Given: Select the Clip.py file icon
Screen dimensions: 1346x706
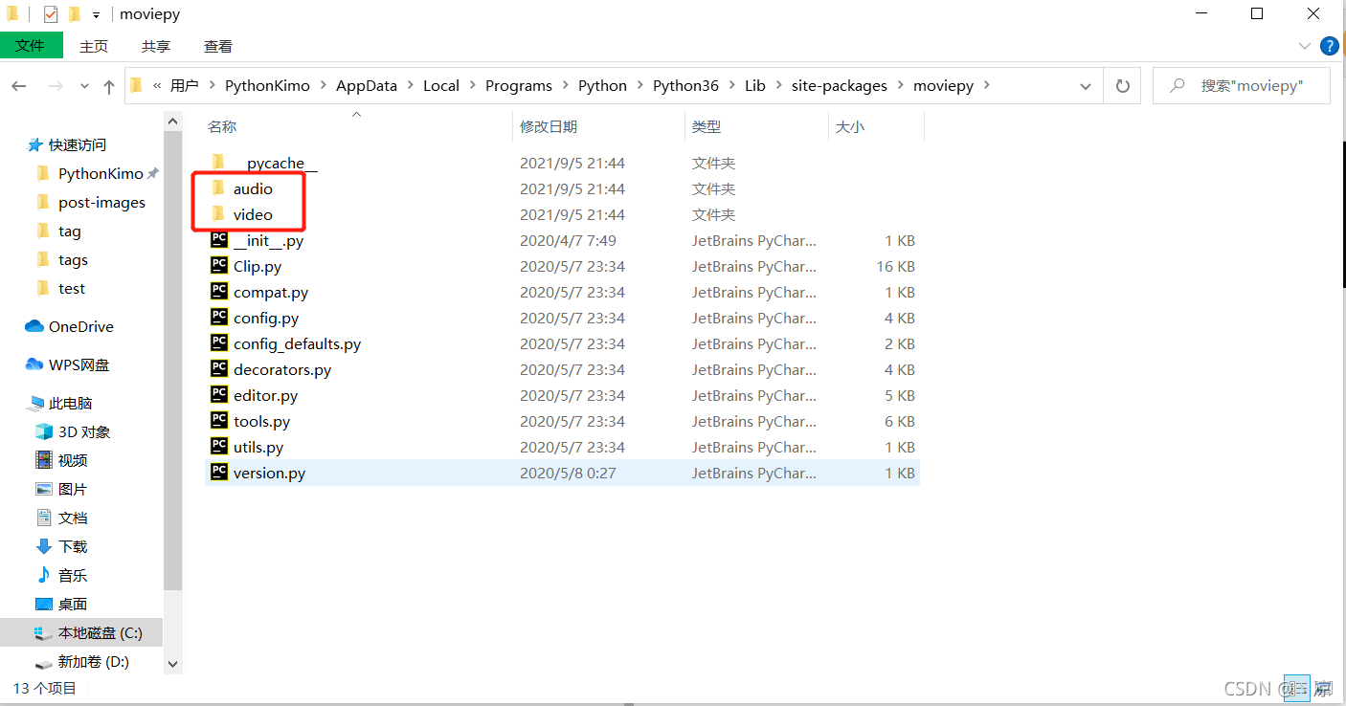Looking at the screenshot, I should 218,266.
